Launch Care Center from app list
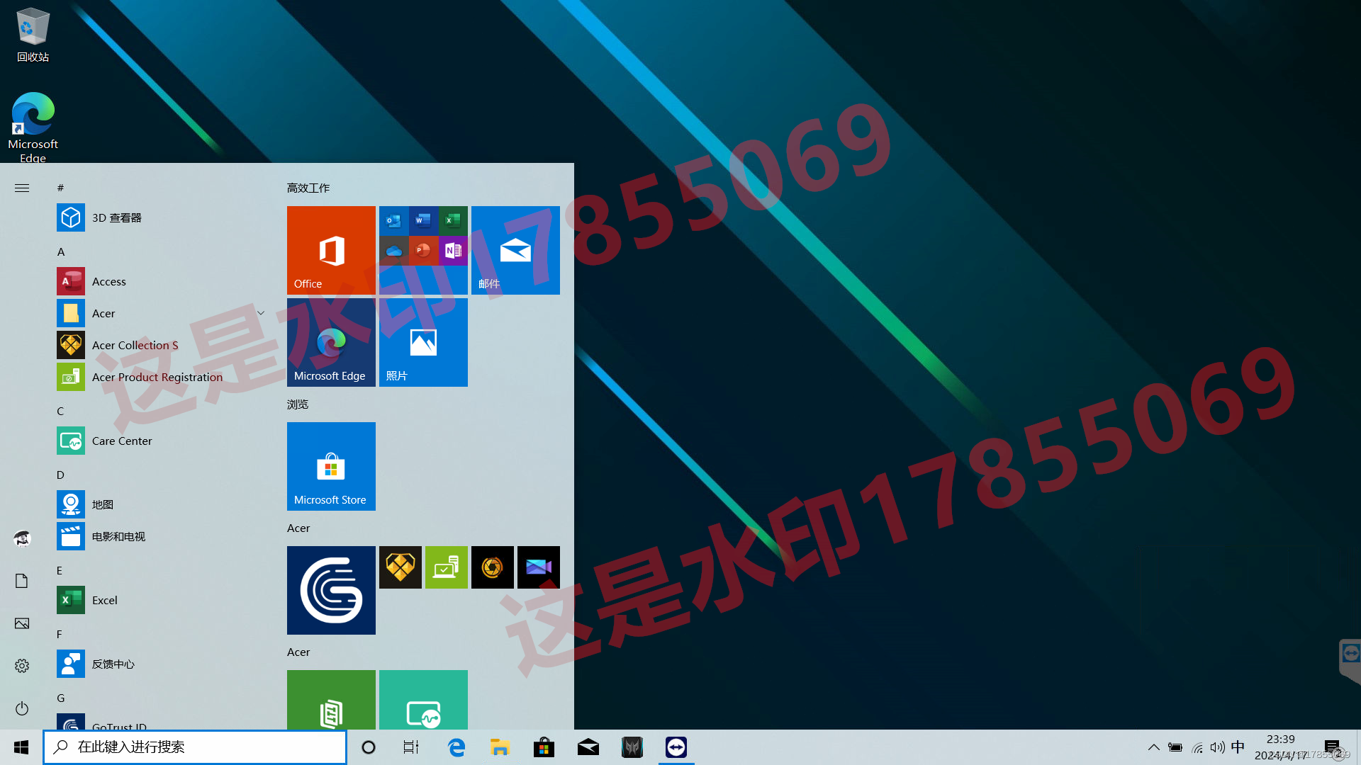 pyautogui.click(x=163, y=441)
